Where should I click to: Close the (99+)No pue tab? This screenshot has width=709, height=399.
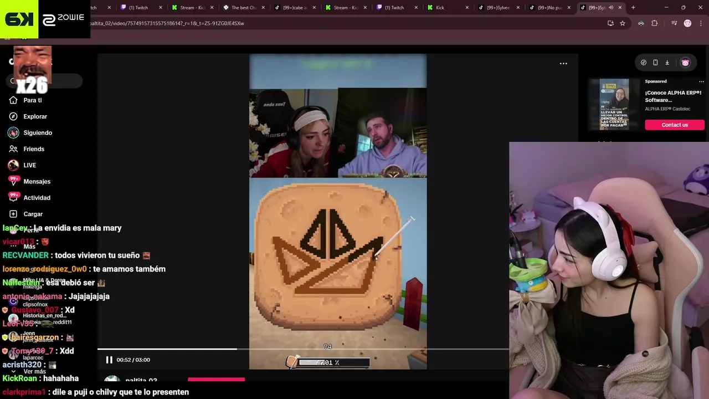[569, 8]
